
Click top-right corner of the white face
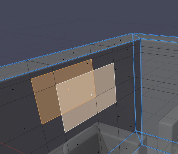click(x=114, y=63)
